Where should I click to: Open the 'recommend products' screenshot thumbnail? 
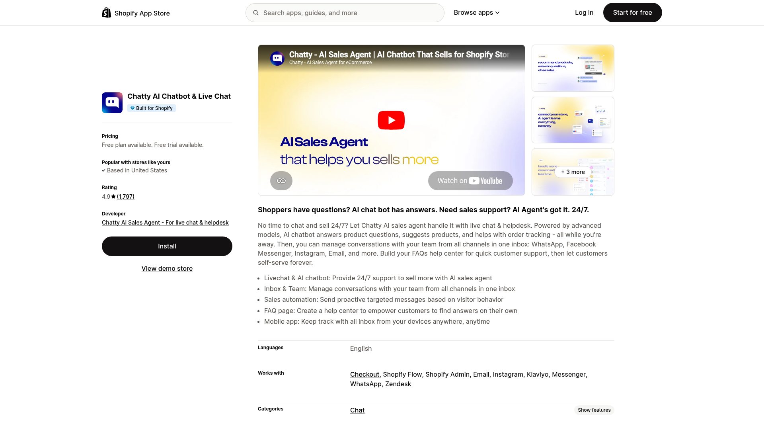(x=573, y=68)
